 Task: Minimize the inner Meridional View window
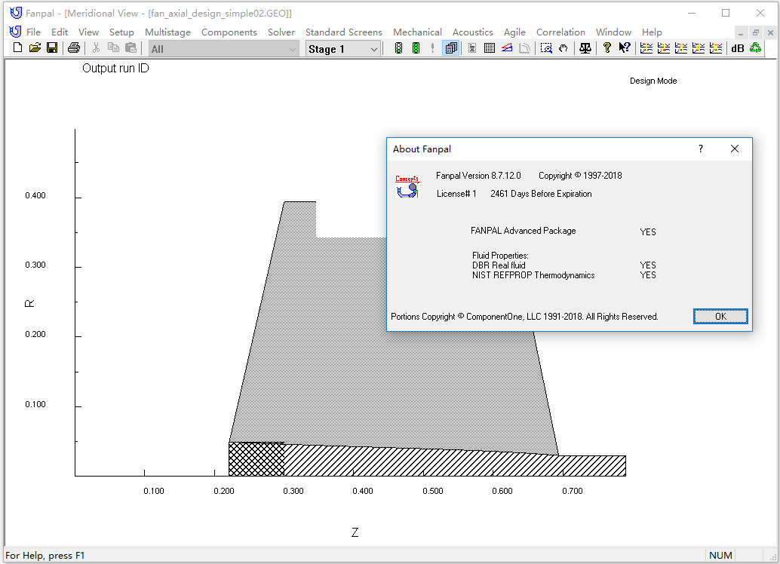point(741,33)
